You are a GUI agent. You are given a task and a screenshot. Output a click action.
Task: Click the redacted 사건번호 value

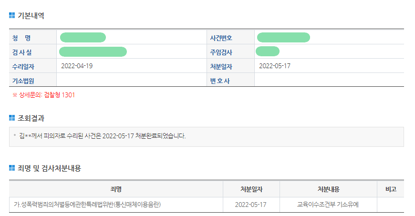click(283, 37)
